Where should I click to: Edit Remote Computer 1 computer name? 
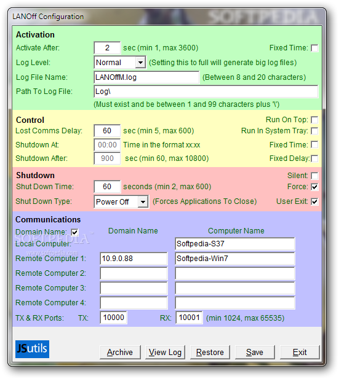pyautogui.click(x=235, y=259)
